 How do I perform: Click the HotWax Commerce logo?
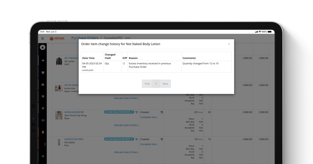pos(57,38)
